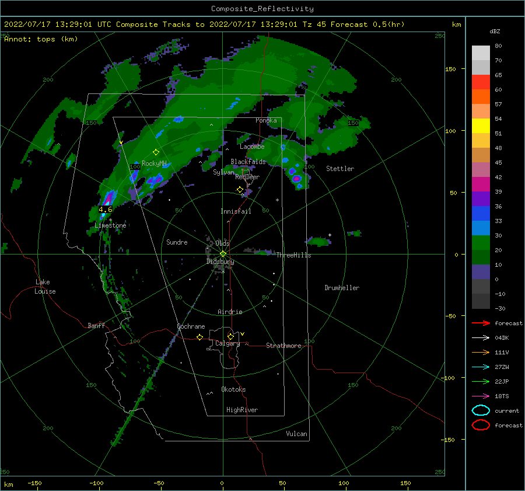
Task: Click the orange 111V arrow legend icon
Action: point(481,352)
